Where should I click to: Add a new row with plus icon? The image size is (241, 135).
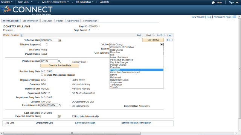pyautogui.click(x=168, y=40)
